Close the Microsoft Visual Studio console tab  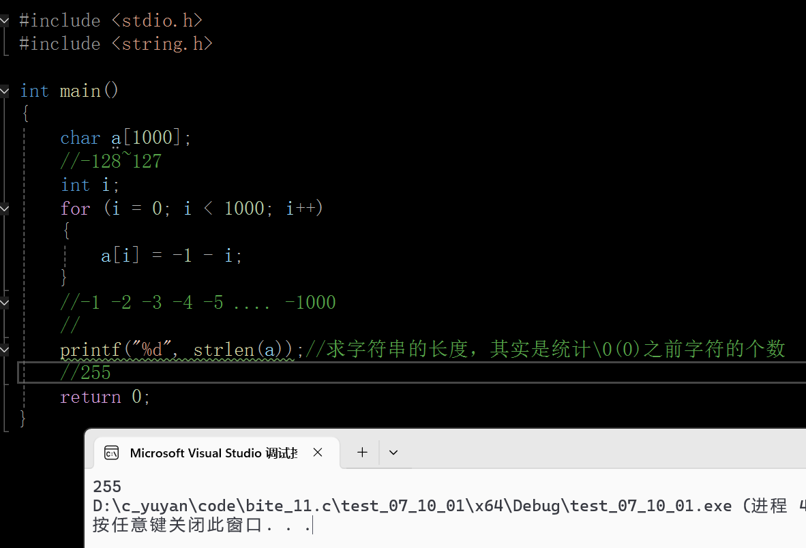tap(318, 453)
